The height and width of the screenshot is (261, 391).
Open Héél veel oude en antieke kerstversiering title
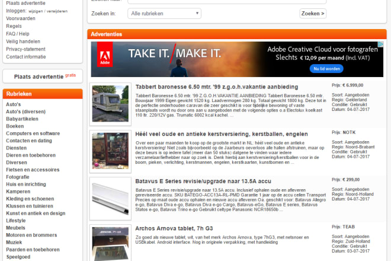(x=222, y=134)
